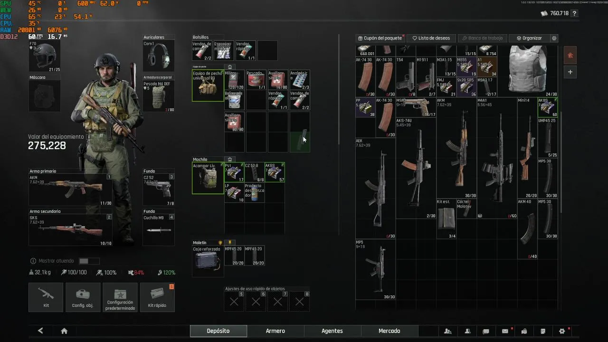
Task: Select the Pescado can in chest rig
Action: [256, 80]
